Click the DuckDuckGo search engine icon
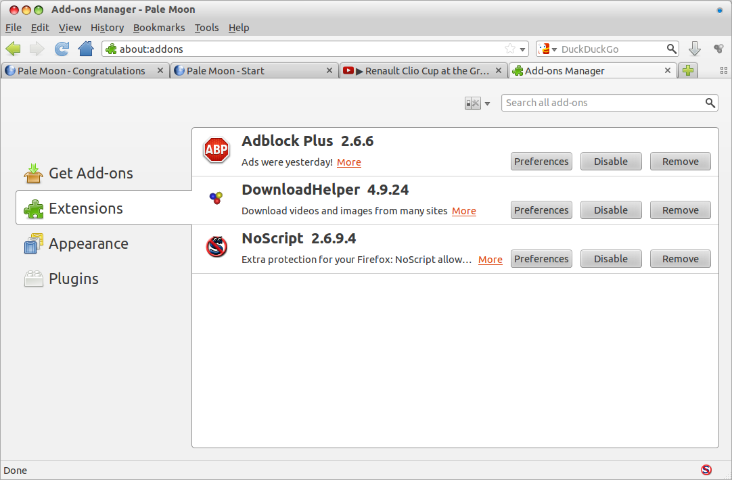The width and height of the screenshot is (732, 480). click(x=543, y=49)
